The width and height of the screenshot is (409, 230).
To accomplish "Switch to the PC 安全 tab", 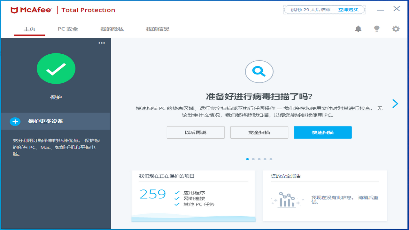I will coord(67,29).
